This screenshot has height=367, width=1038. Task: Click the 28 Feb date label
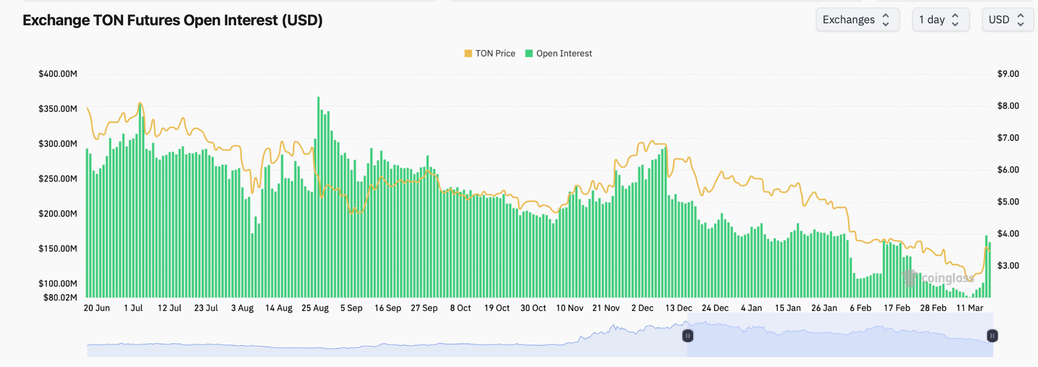[x=933, y=308]
